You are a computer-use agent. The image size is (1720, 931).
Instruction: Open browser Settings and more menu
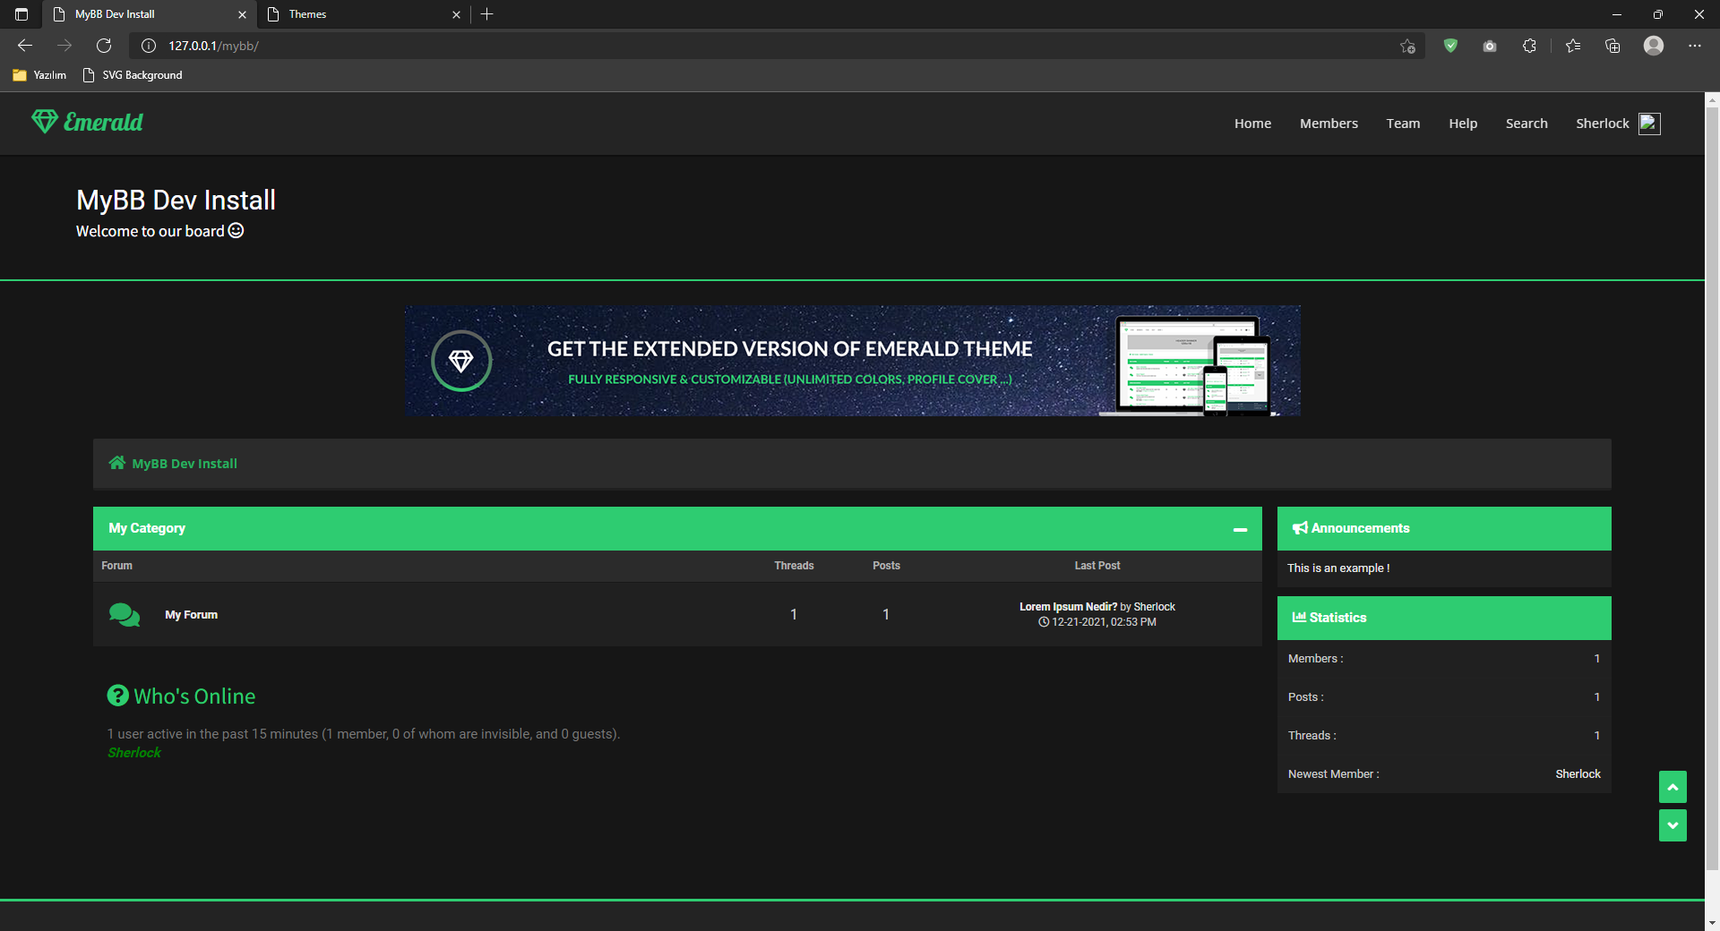click(1695, 46)
